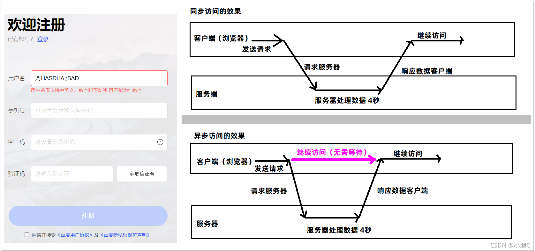Click the 已有帐号？ text

pyautogui.click(x=20, y=39)
